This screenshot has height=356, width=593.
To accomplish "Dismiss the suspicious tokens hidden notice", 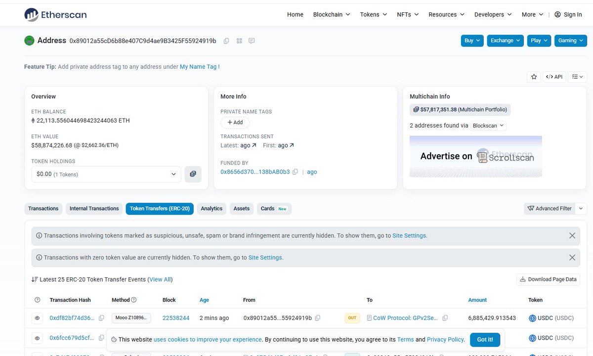I will click(x=572, y=236).
